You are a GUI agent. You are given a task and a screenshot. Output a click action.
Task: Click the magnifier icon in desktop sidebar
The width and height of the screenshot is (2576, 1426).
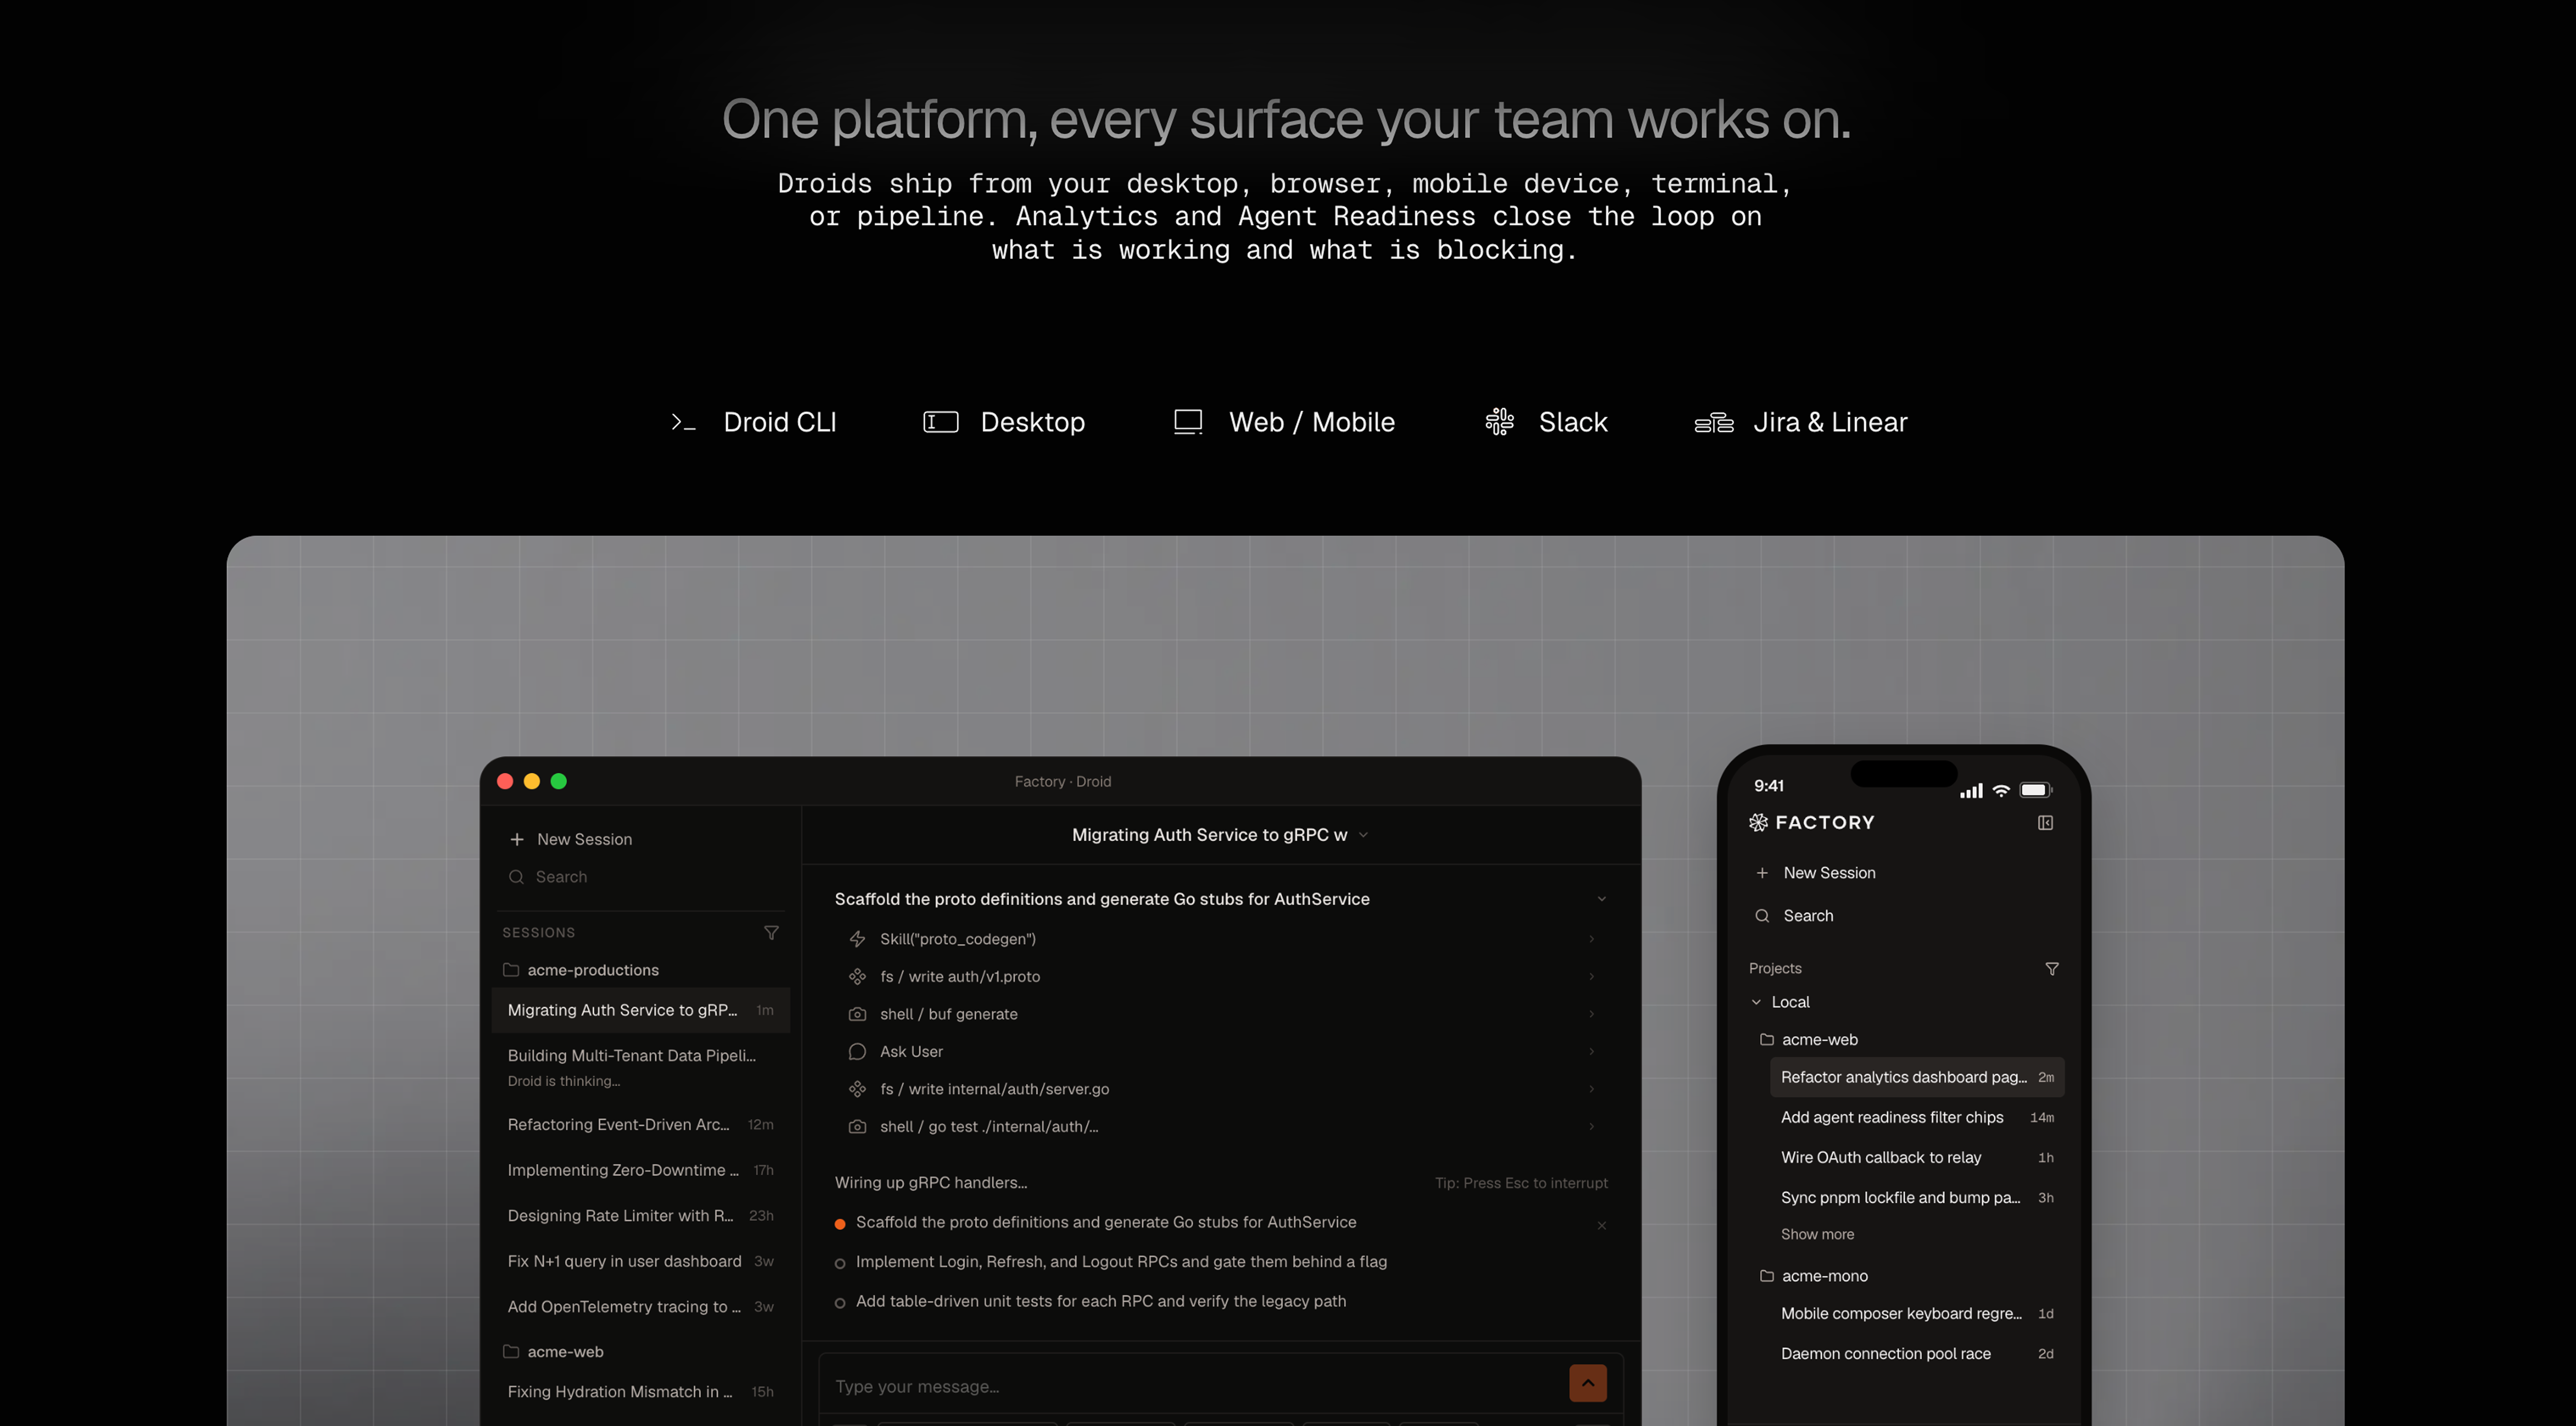click(517, 877)
